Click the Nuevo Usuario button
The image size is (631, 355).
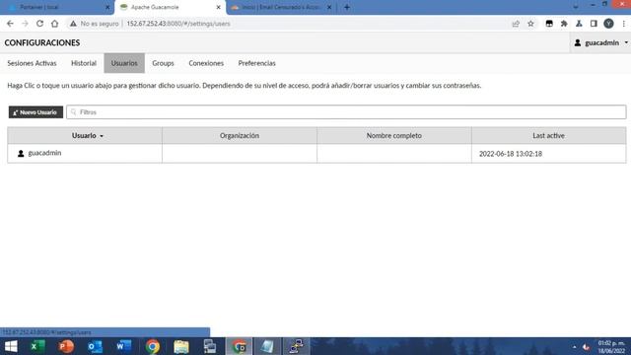click(x=35, y=112)
